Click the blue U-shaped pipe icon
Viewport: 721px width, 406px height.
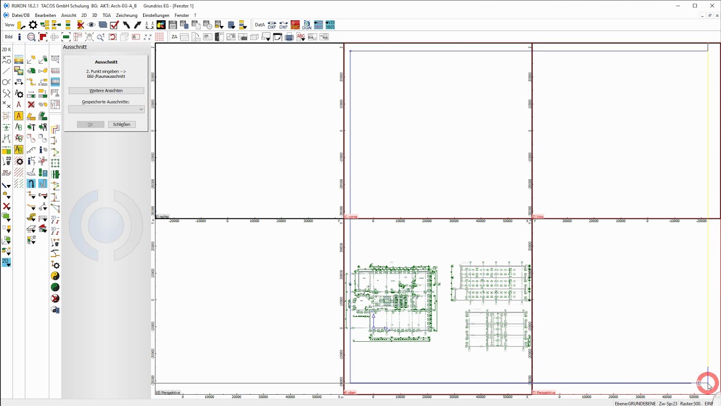click(x=31, y=183)
